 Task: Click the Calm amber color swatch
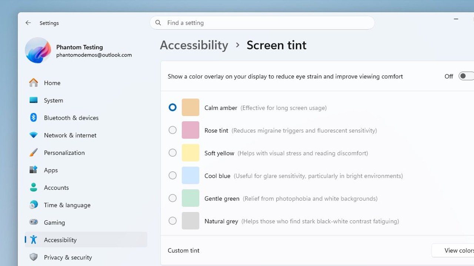click(190, 107)
